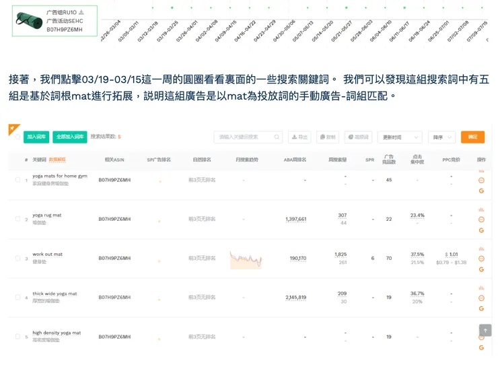Select the 03/19-03/25 week dot on timeline
The width and height of the screenshot is (498, 365).
coord(172,7)
